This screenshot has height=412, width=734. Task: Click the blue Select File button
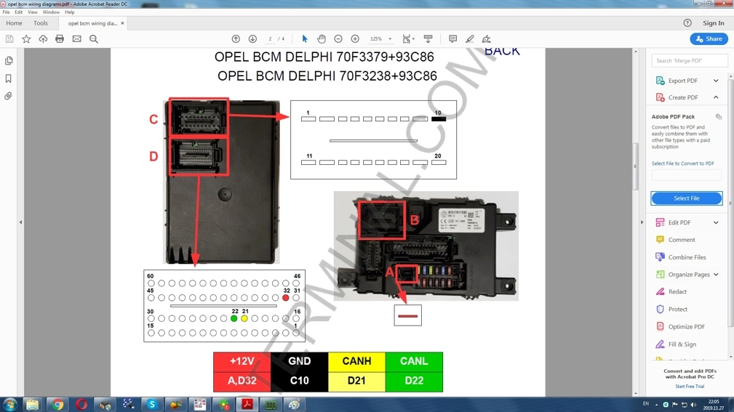tap(687, 198)
